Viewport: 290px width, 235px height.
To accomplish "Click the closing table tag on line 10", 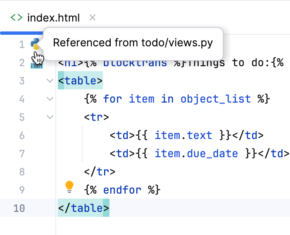I will point(83,208).
